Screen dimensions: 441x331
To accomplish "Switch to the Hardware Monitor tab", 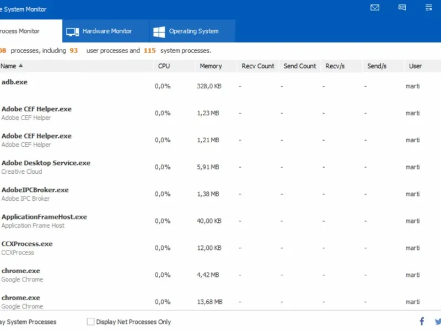I will [106, 31].
